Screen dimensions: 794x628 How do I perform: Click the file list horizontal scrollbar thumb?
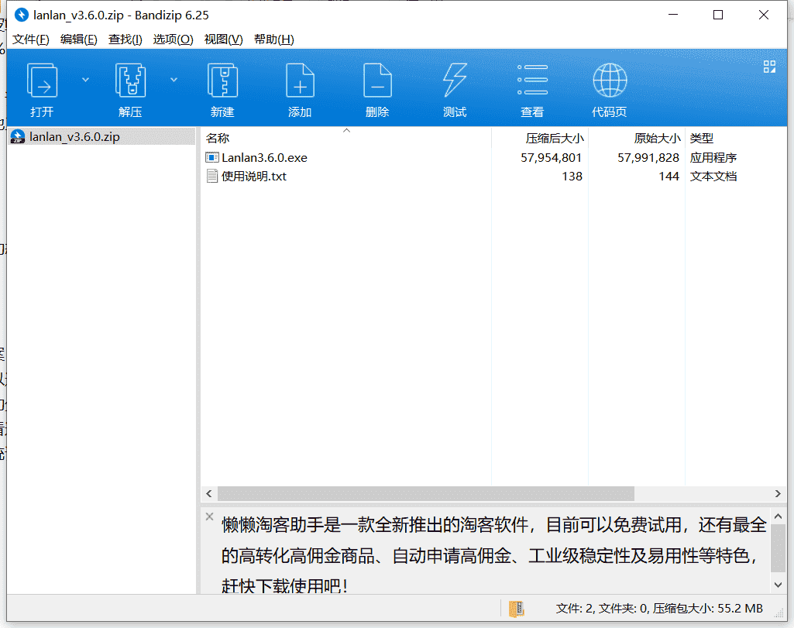426,493
